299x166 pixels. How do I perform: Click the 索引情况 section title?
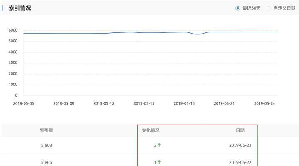(20, 8)
